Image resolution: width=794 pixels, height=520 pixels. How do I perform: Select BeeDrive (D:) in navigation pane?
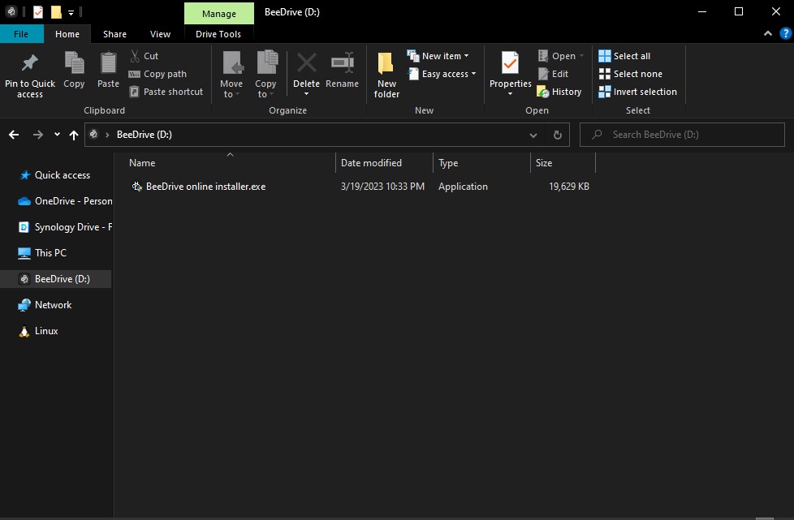pos(56,279)
